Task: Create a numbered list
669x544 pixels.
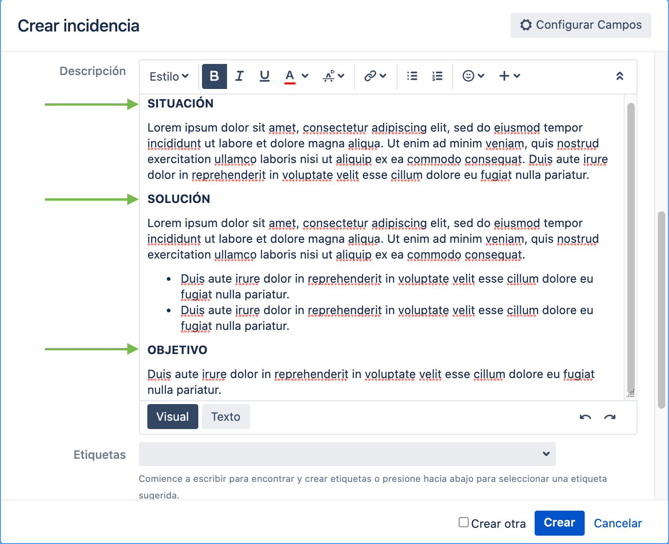Action: coord(436,76)
